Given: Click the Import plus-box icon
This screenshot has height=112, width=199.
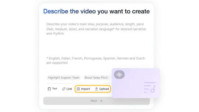Looking at the screenshot, I should (78, 89).
